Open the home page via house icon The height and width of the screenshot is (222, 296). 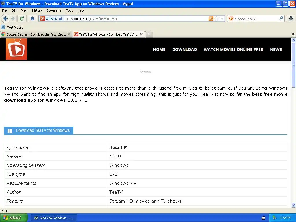point(32,18)
